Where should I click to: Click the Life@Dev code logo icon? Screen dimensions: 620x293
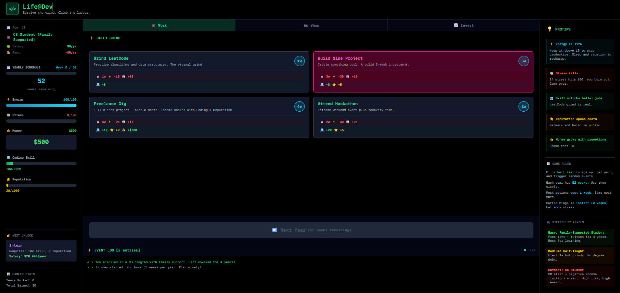(12, 9)
